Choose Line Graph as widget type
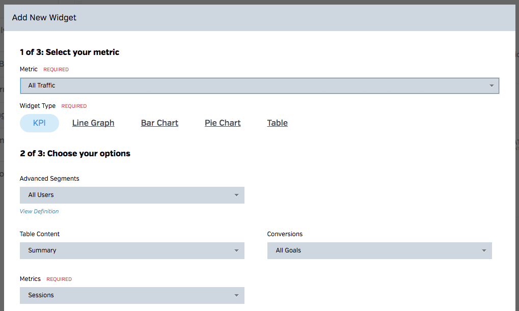This screenshot has height=311, width=519. pos(93,123)
